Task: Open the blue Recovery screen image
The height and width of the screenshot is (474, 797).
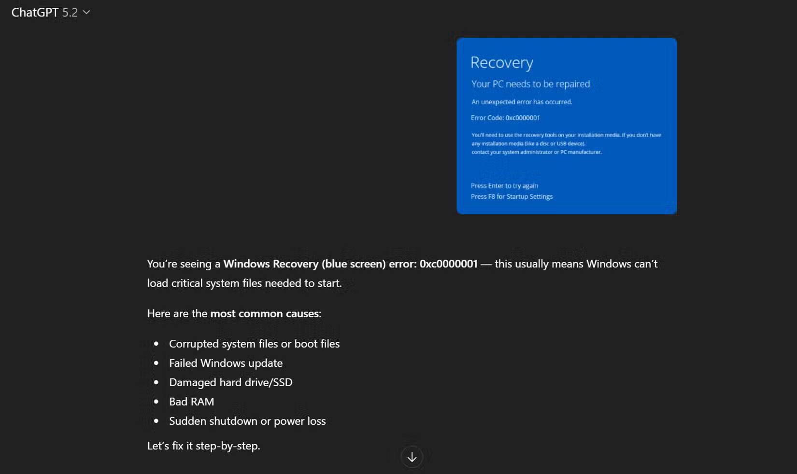Action: (566, 126)
